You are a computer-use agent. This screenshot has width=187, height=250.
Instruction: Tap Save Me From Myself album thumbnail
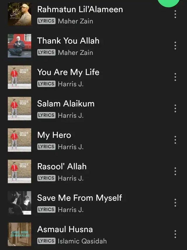point(20,203)
